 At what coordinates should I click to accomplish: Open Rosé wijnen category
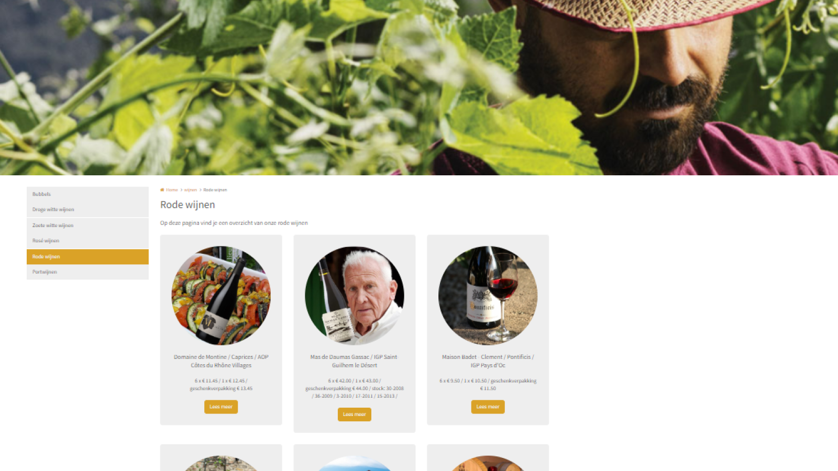87,241
